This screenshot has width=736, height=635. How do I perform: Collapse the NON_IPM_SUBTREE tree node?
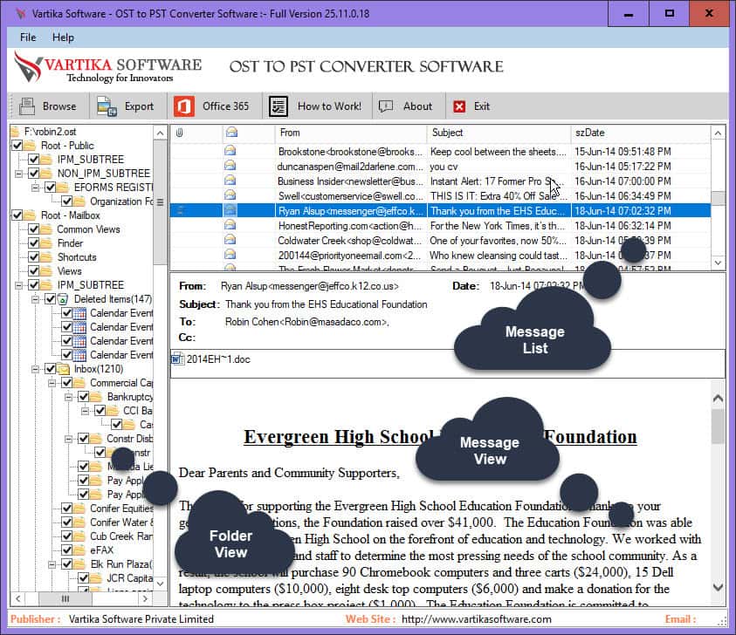click(19, 174)
